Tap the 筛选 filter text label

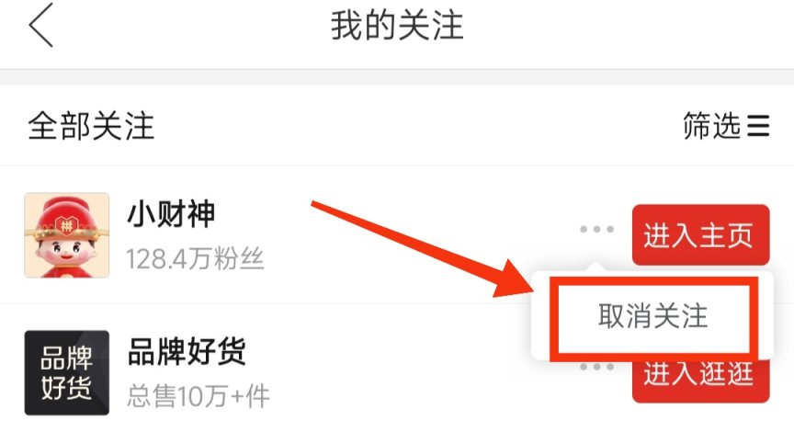711,126
